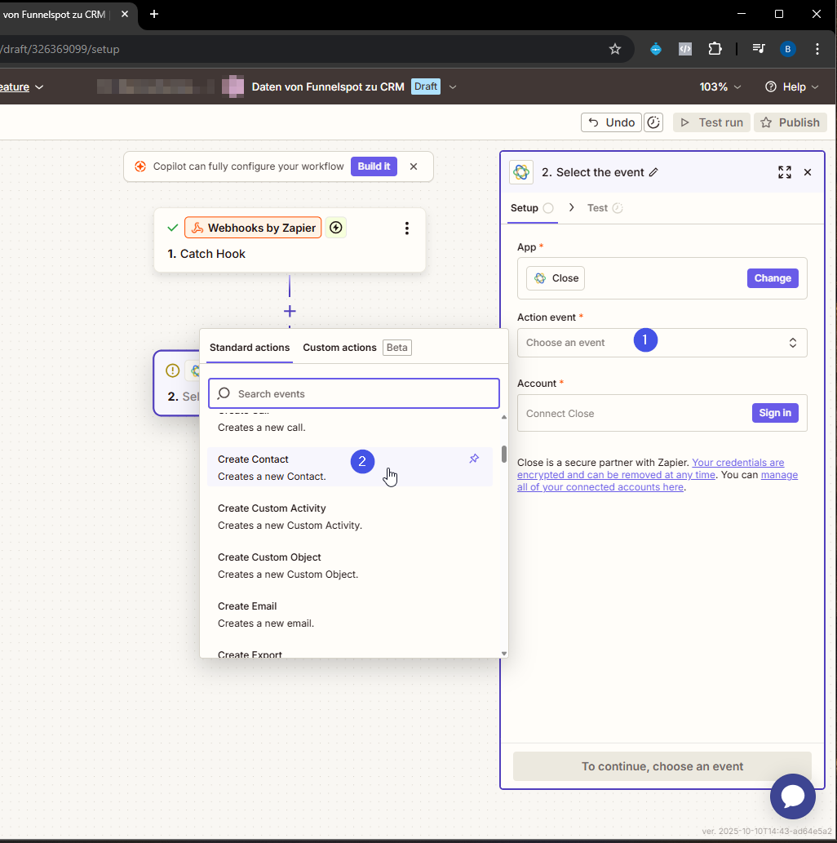Click the search magnifier icon
Viewport: 837px width, 843px height.
(x=224, y=393)
